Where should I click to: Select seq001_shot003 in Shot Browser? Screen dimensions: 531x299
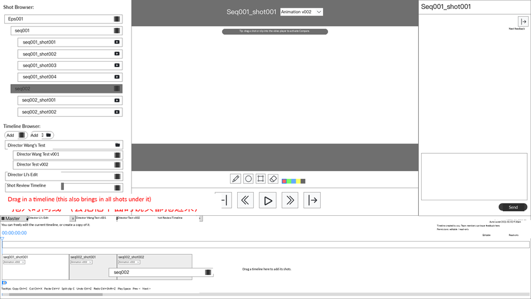click(70, 65)
